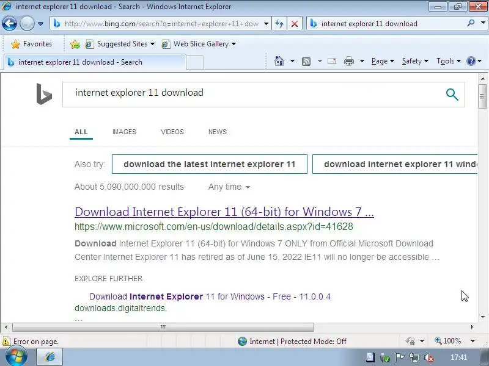Click the Home icon in command bar
The width and height of the screenshot is (489, 366).
[x=279, y=61]
